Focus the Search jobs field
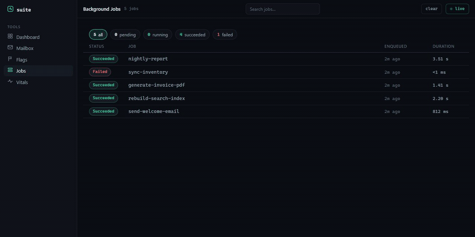 coord(283,9)
